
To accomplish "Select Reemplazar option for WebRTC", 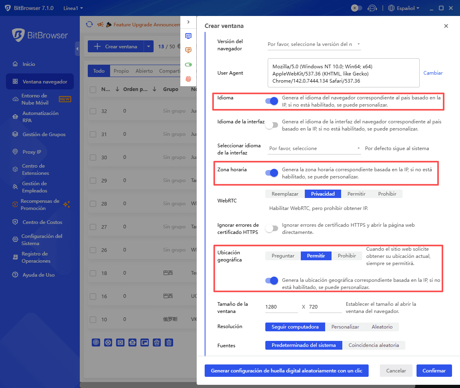I will [x=285, y=194].
